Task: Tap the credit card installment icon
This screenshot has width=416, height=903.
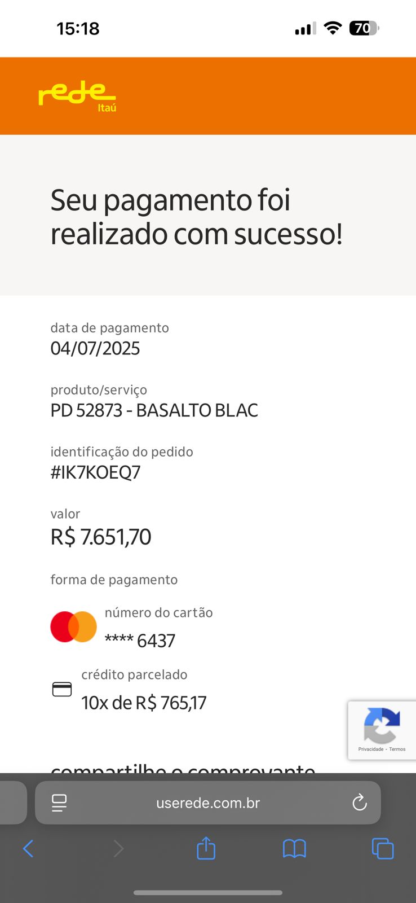Action: click(x=62, y=689)
